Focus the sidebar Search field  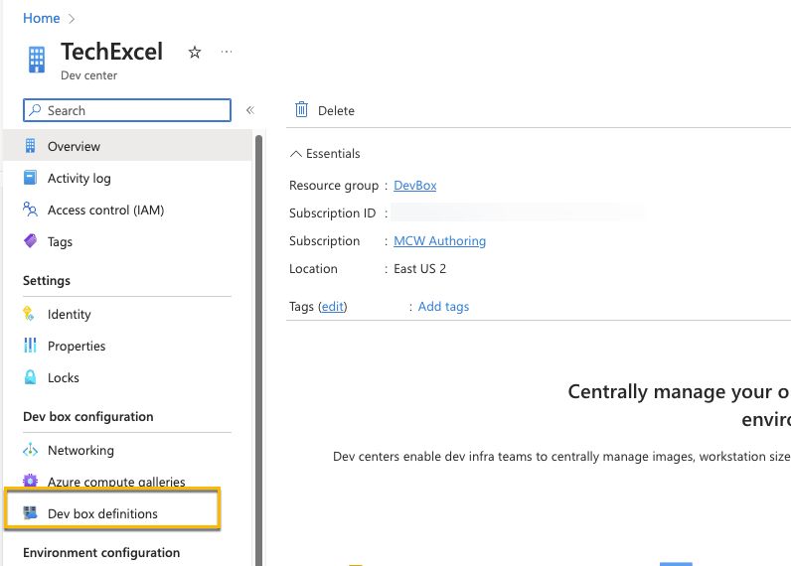point(127,110)
